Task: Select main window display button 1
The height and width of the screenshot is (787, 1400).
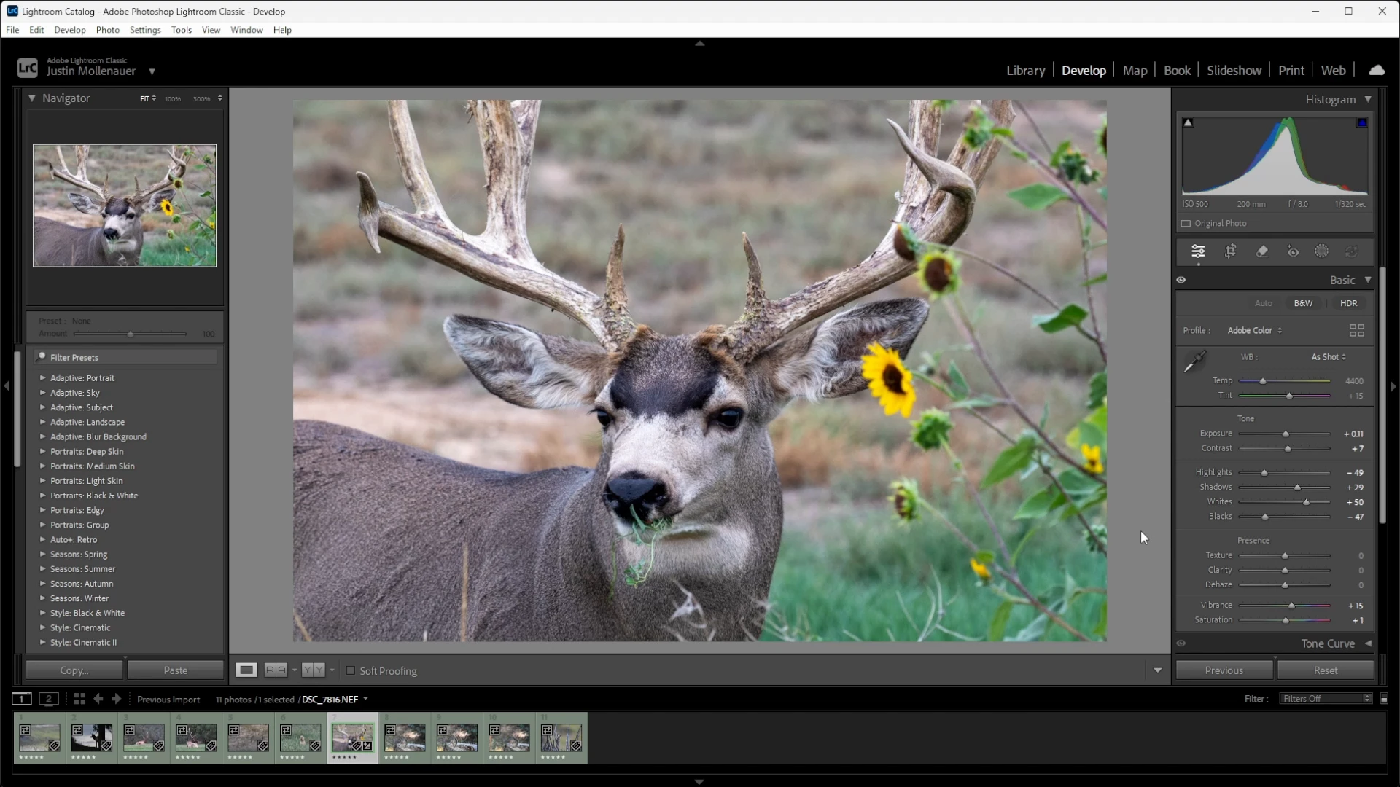Action: (x=22, y=699)
